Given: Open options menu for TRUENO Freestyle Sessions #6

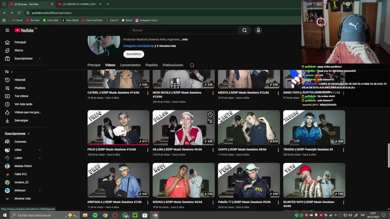Looking at the screenshot, I should pyautogui.click(x=343, y=150).
